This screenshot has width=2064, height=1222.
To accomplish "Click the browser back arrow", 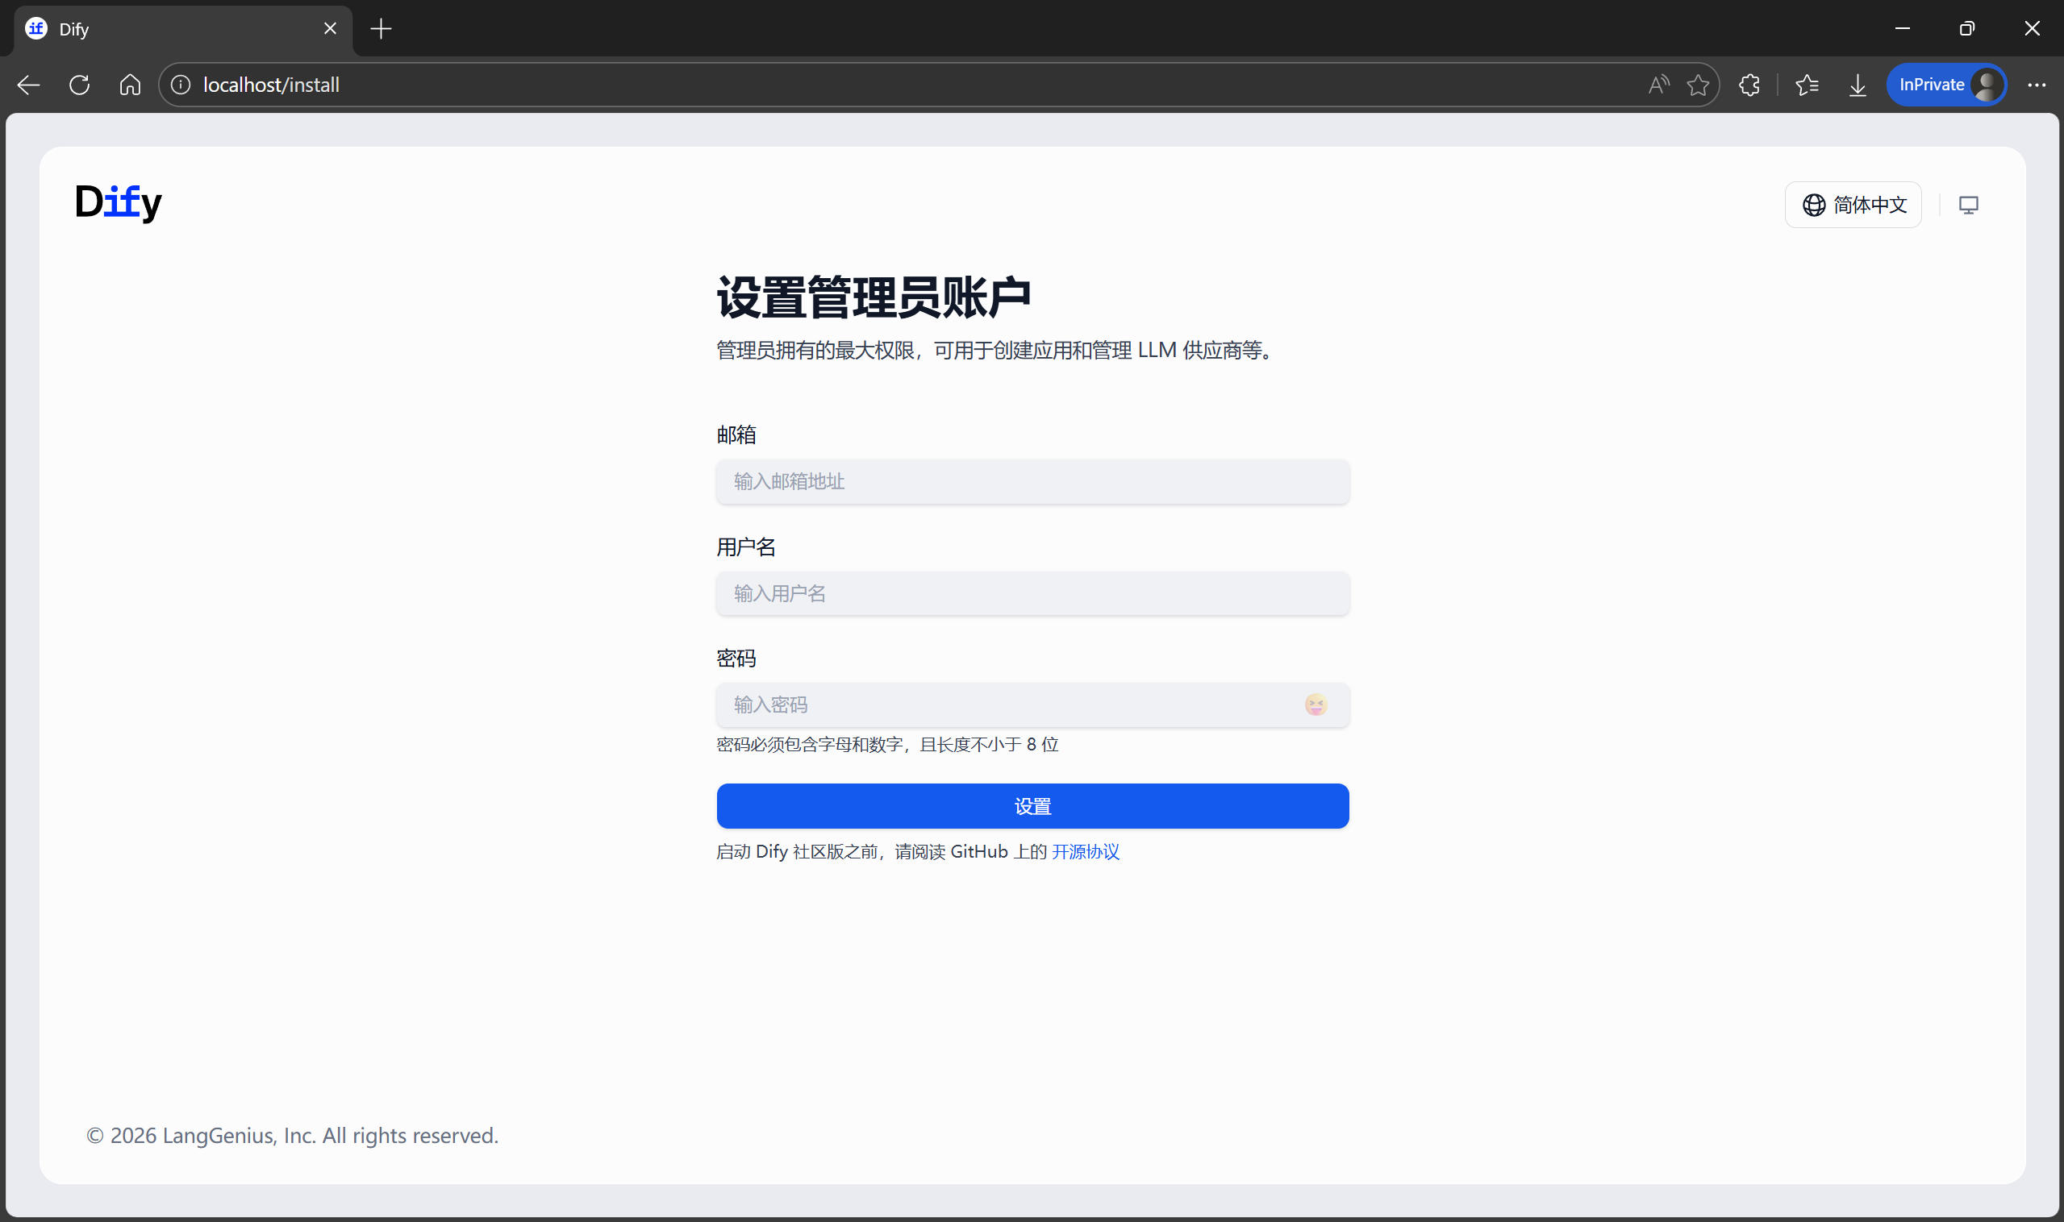I will tap(29, 85).
